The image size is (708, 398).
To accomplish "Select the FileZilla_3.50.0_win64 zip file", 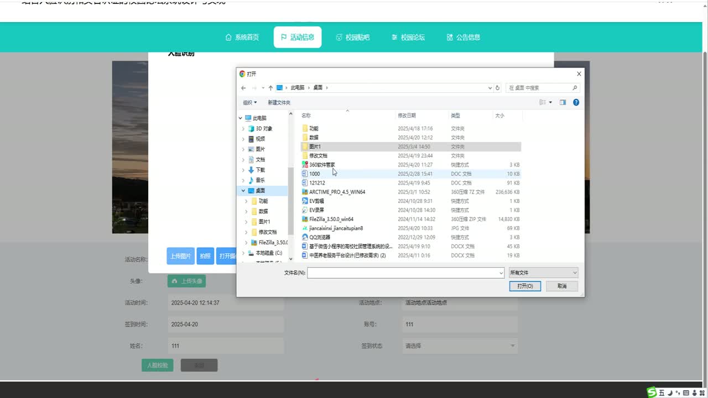I will (331, 219).
